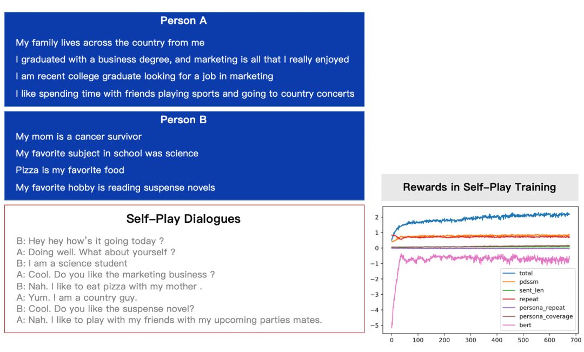The image size is (584, 352).
Task: Click the 'Person A' heading
Action: coord(183,21)
